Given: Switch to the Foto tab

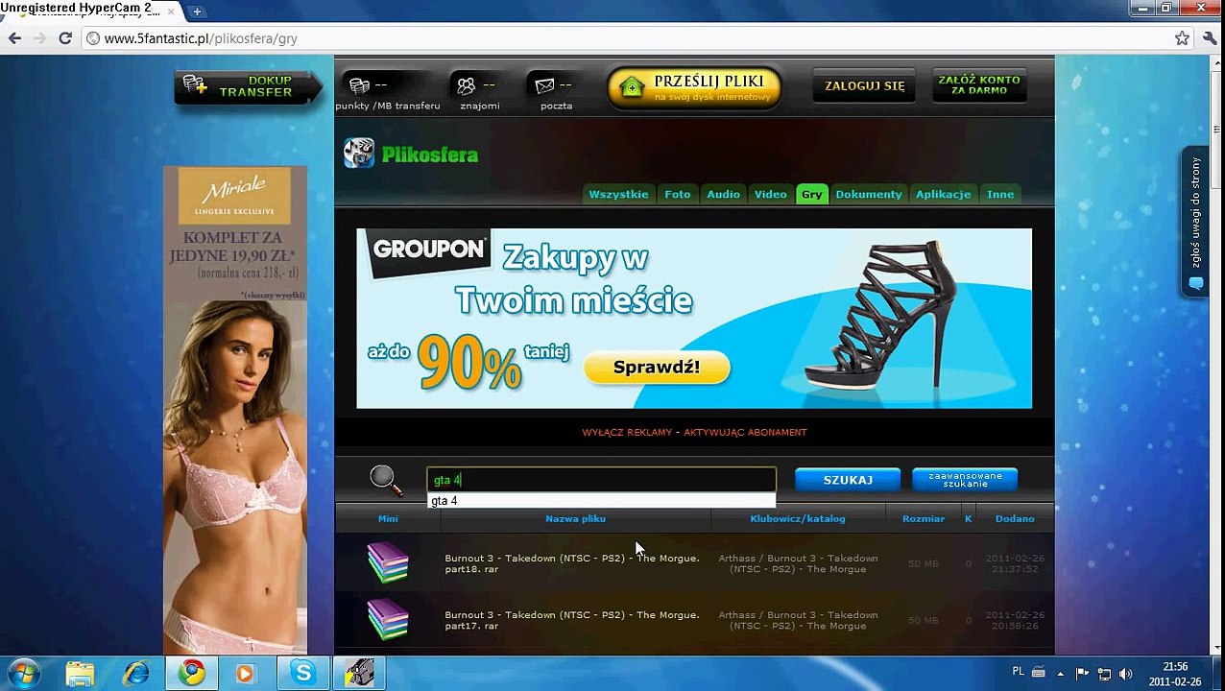Looking at the screenshot, I should 678,194.
